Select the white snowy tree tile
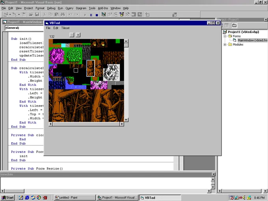Viewport: 268px width, 201px height. click(x=112, y=72)
